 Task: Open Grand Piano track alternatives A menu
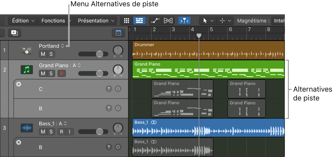(79, 65)
